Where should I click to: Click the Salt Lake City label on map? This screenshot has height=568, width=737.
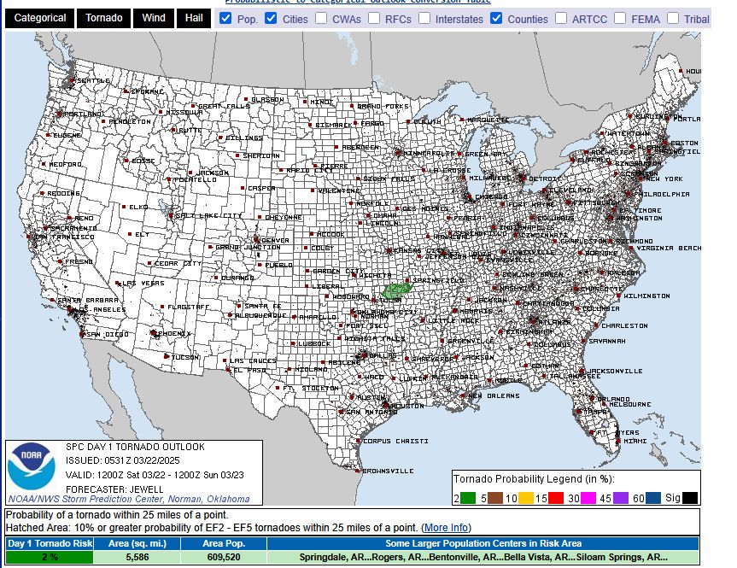click(208, 215)
